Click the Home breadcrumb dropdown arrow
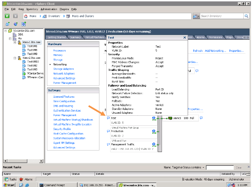The image size is (252, 187). point(40,16)
